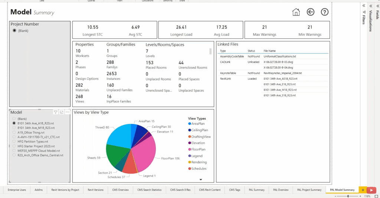Open more options ellipsis on Model slicer

coord(68,112)
